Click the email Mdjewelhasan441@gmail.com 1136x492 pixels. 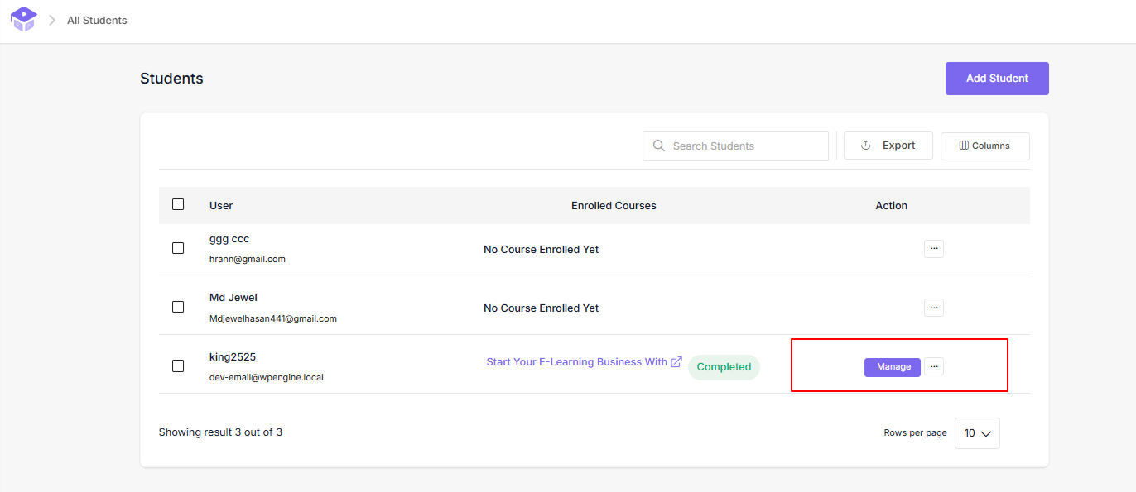(x=273, y=318)
